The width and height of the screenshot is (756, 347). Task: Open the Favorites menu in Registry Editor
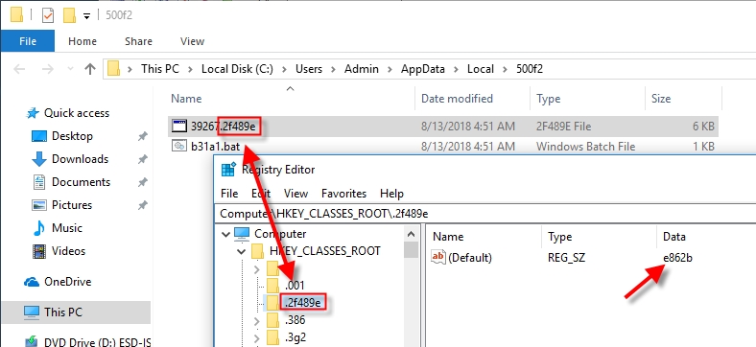[343, 194]
